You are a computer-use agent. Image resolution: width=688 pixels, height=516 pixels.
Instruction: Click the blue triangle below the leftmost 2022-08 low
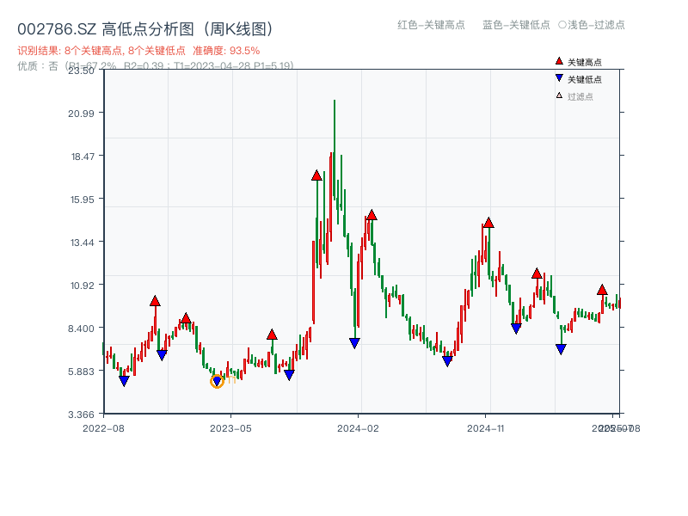[124, 380]
